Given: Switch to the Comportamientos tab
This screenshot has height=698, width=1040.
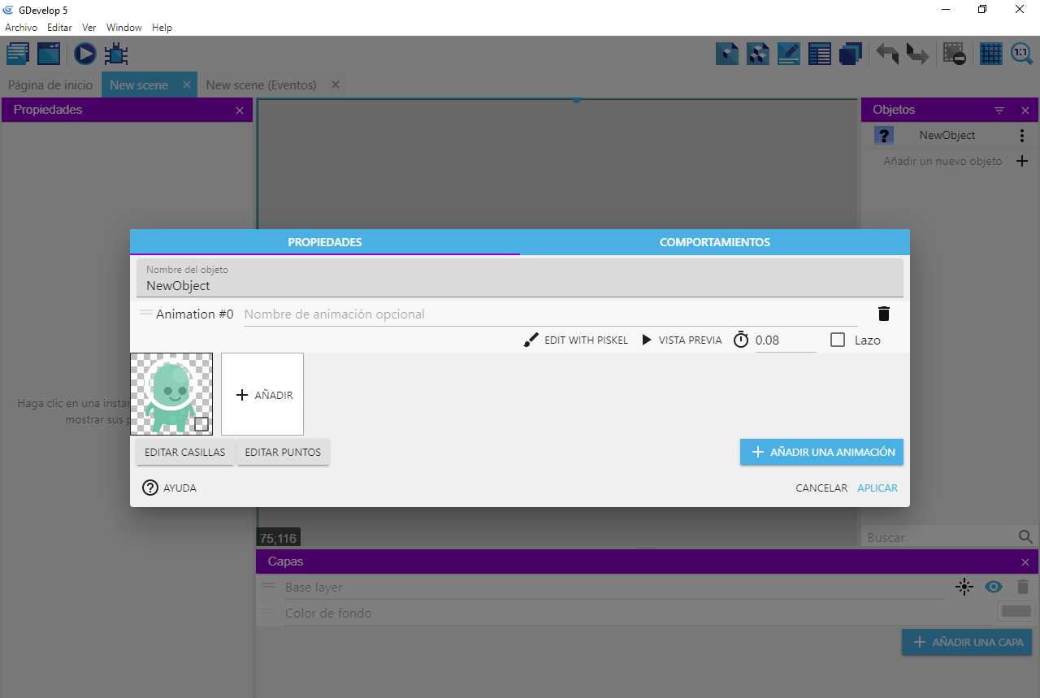Looking at the screenshot, I should tap(714, 242).
